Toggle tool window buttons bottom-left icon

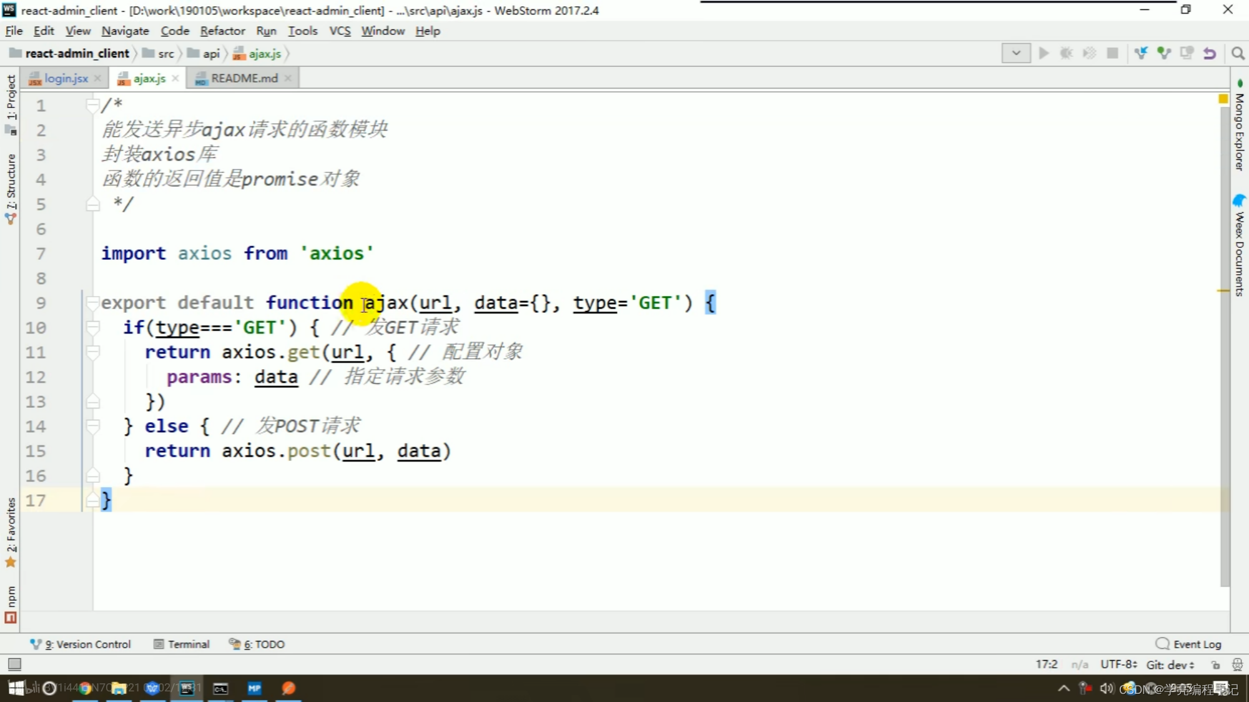pyautogui.click(x=14, y=665)
